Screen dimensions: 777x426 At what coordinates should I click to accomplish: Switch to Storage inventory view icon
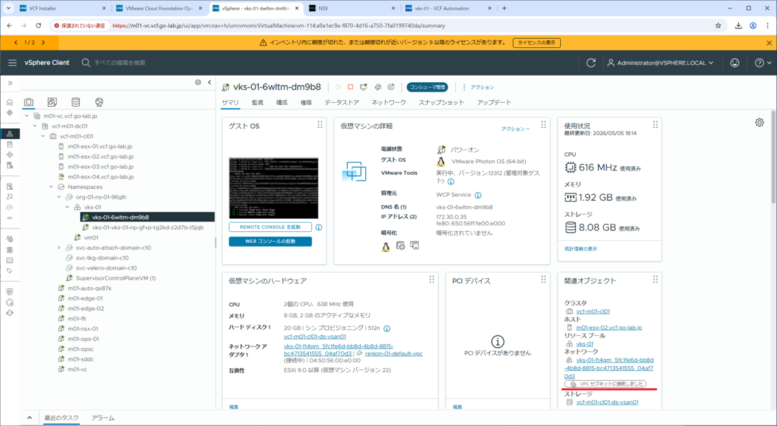(x=76, y=102)
